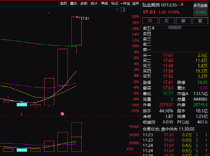Image resolution: width=210 pixels, height=156 pixels.
Task: Open the 多元金融 sector box
Action: [201, 9]
